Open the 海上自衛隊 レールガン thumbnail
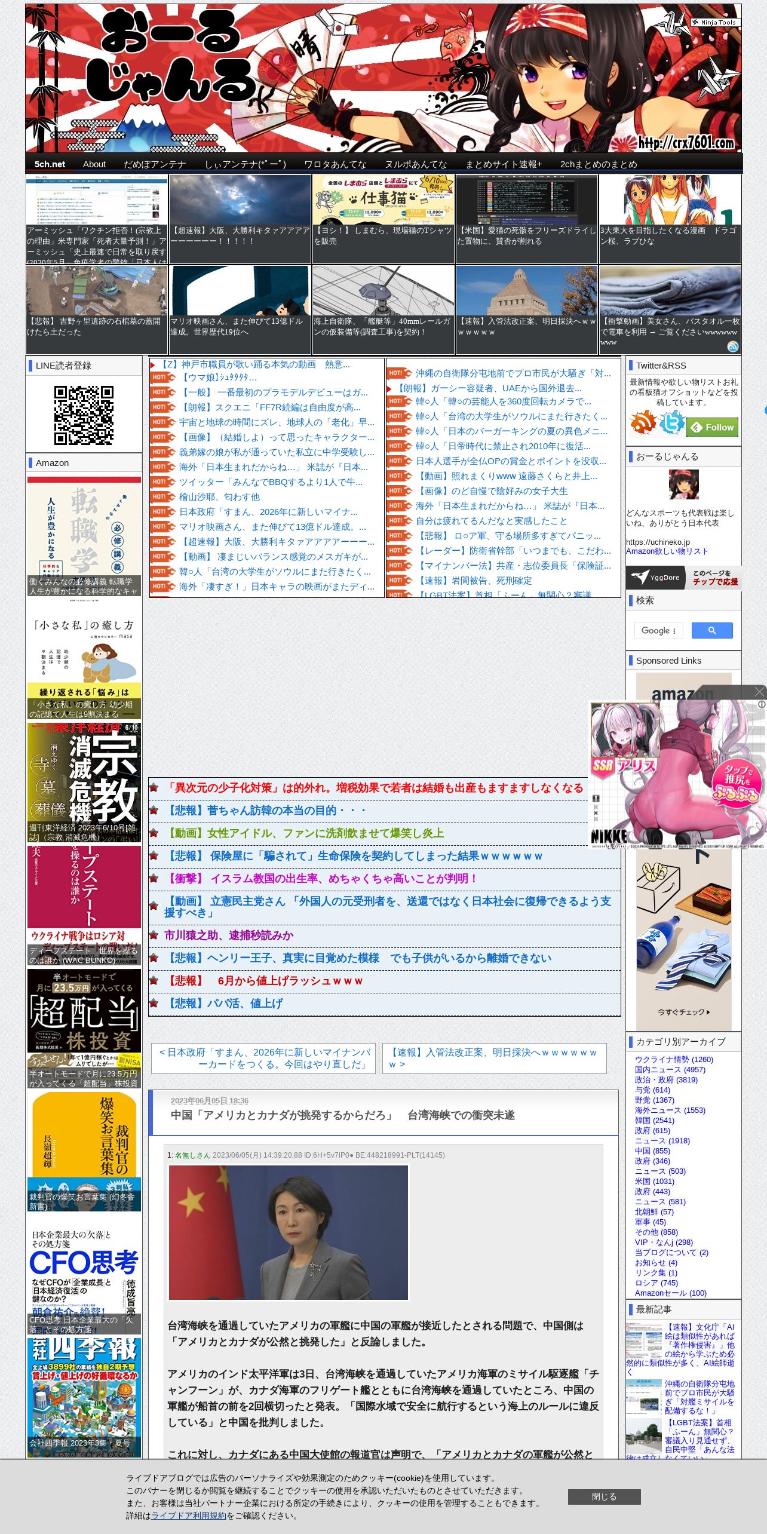 pos(383,310)
